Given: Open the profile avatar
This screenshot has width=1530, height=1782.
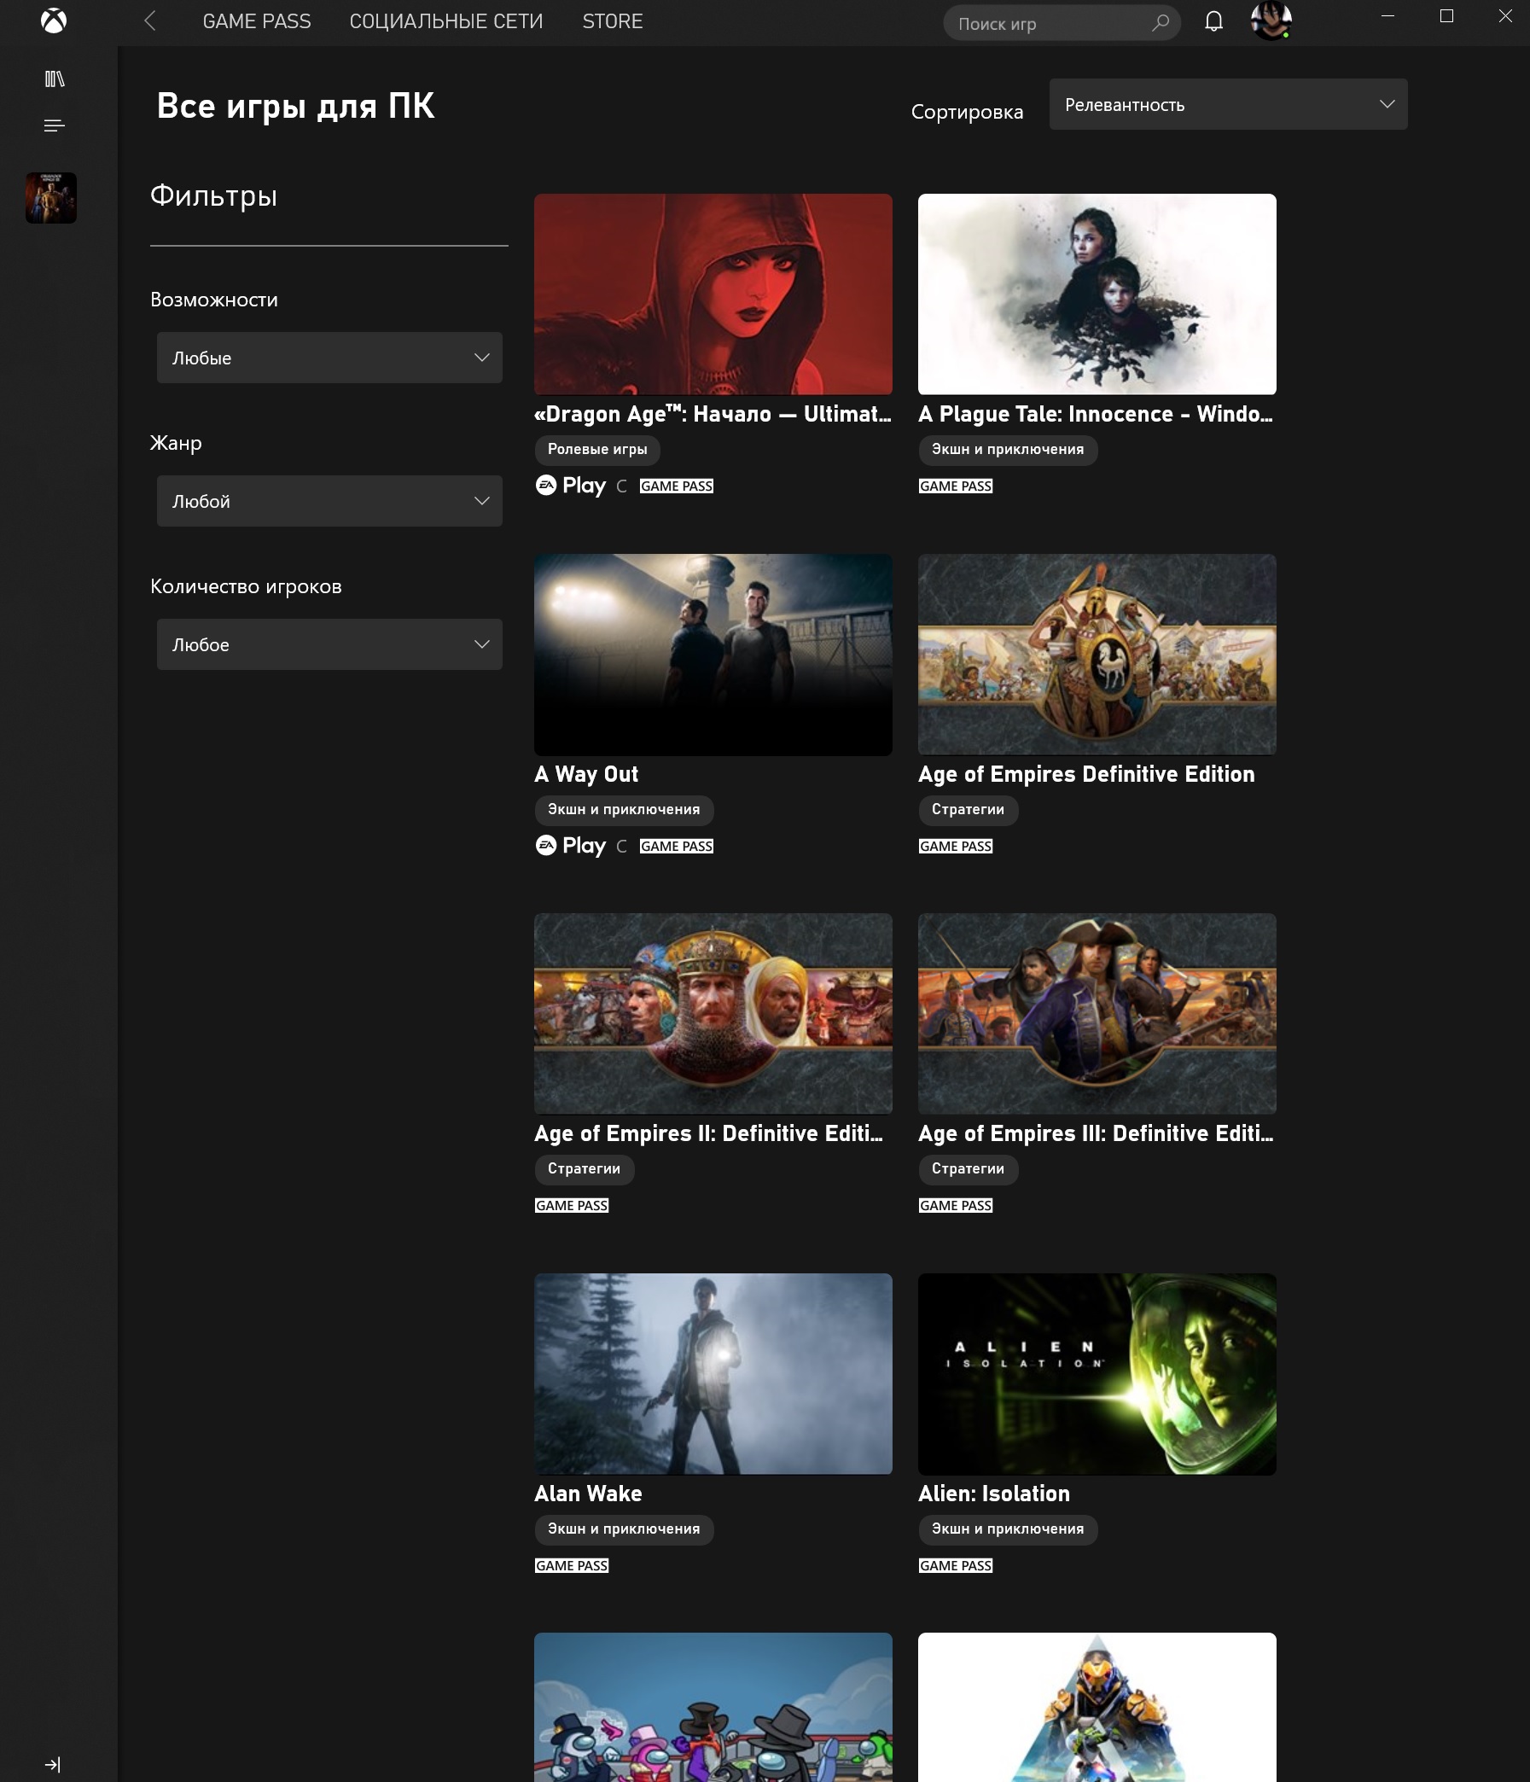Looking at the screenshot, I should pos(1271,20).
